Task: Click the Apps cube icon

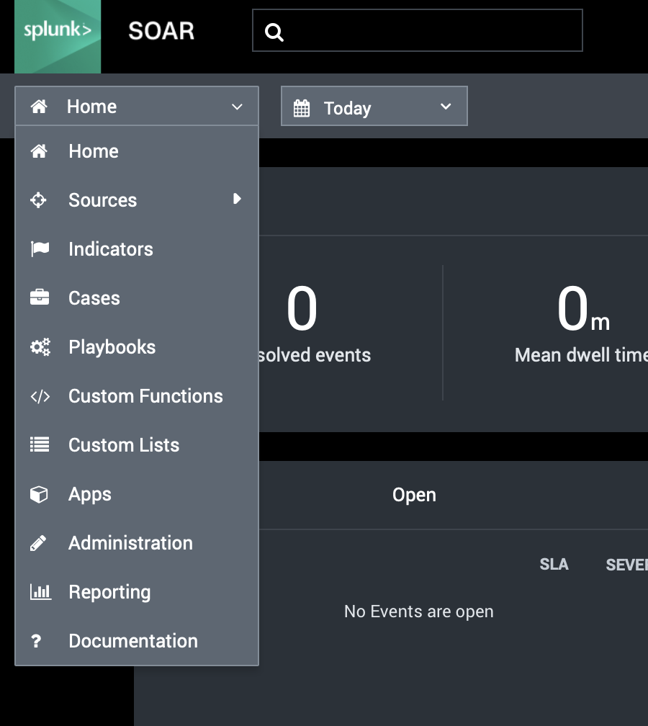Action: point(40,494)
